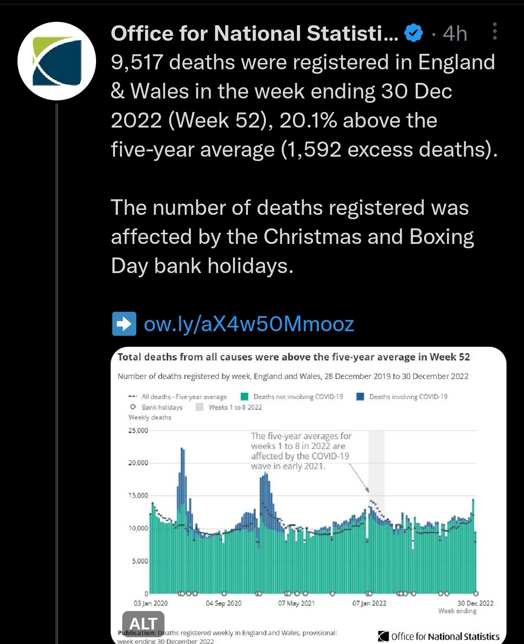Tap the chart title about Week 52

click(294, 357)
